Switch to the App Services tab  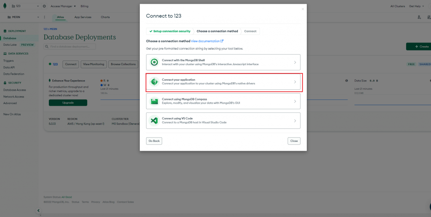83,17
